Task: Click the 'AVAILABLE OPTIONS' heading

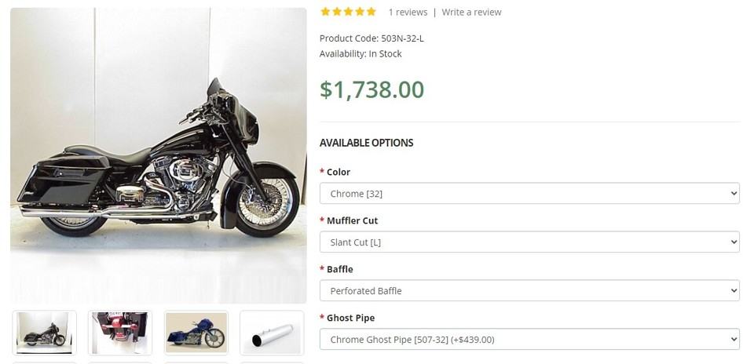Action: 366,143
